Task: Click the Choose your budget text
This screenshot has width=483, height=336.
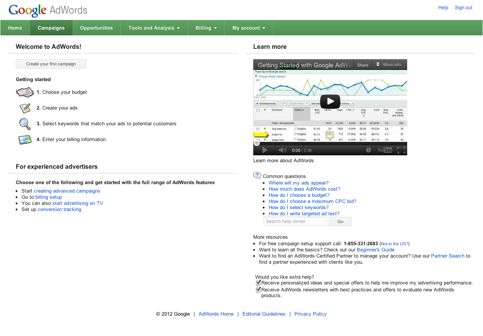Action: pyautogui.click(x=65, y=92)
